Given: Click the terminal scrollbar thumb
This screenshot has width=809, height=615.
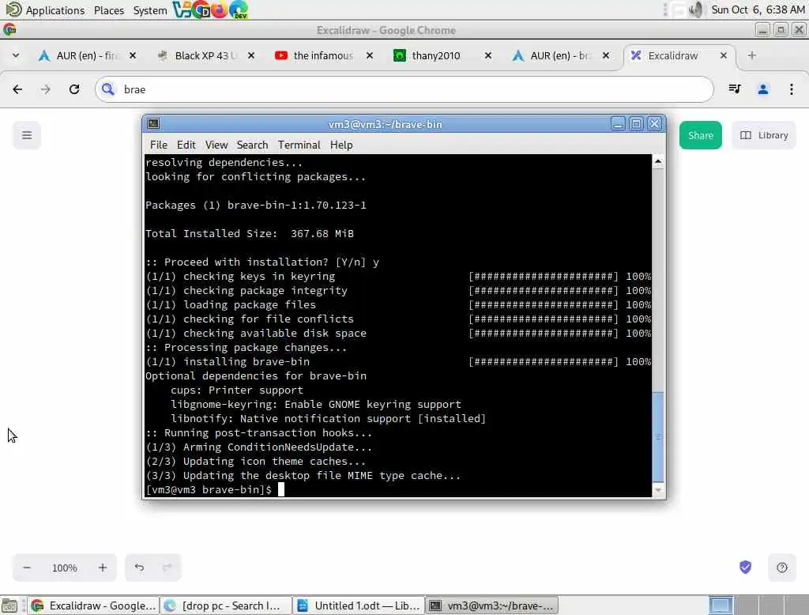Looking at the screenshot, I should (x=658, y=437).
